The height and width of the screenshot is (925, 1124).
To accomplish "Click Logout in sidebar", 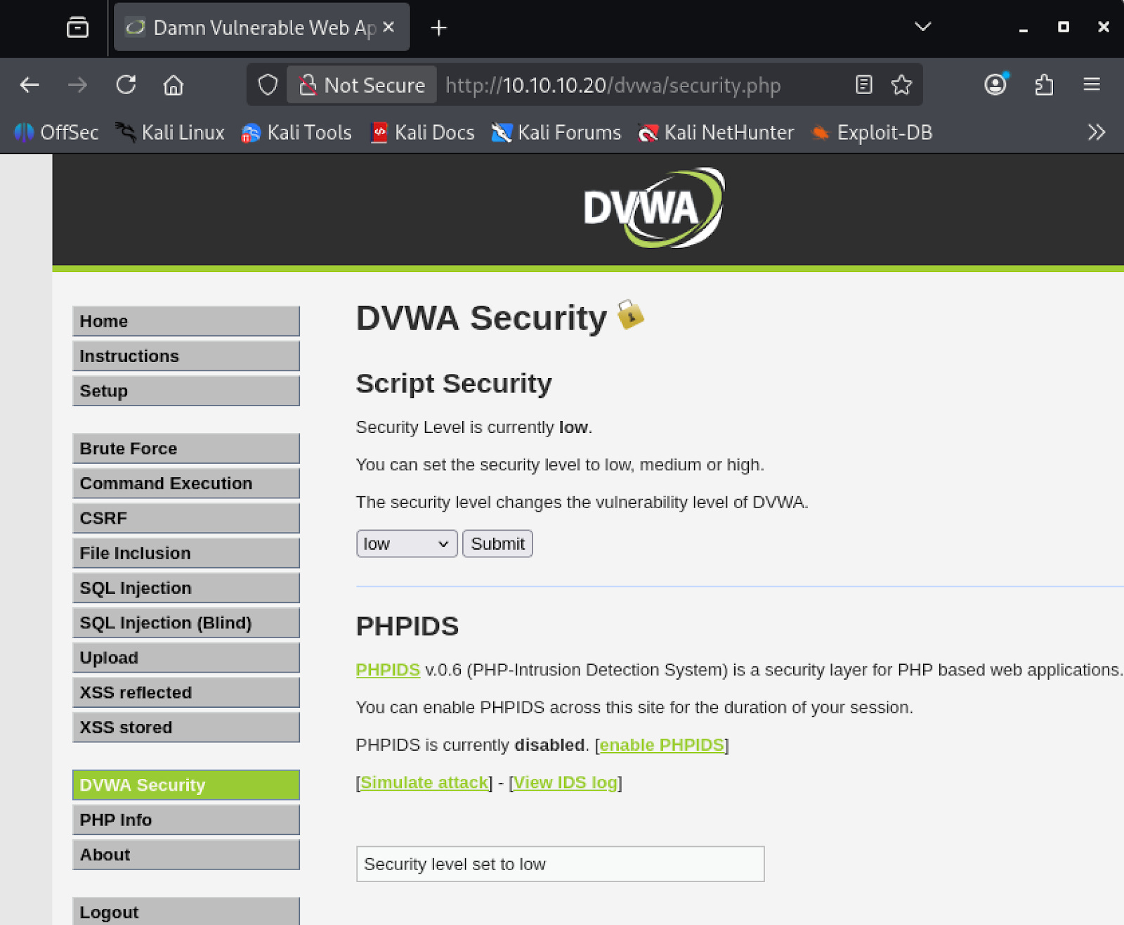I will (186, 912).
